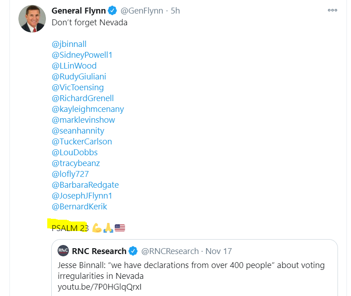The image size is (351, 296).
Task: Click the 5h tweet timestamp
Action: [x=175, y=11]
